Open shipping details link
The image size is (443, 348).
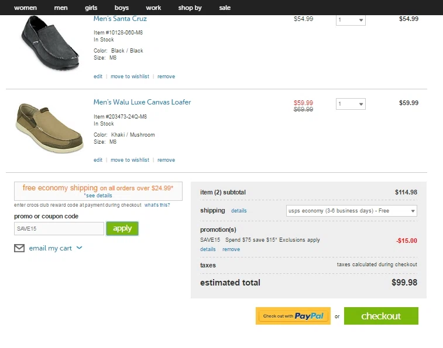(x=239, y=210)
